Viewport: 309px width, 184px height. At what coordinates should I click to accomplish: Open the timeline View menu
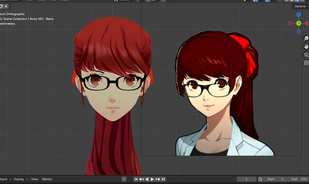tap(35, 179)
